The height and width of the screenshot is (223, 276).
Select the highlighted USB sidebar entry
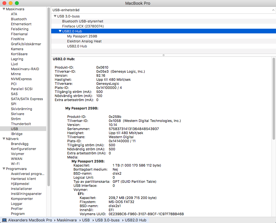[23, 129]
